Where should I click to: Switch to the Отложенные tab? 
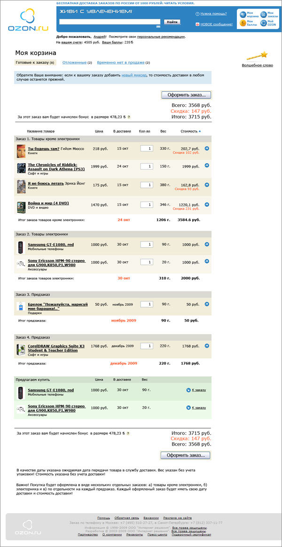pos(75,63)
